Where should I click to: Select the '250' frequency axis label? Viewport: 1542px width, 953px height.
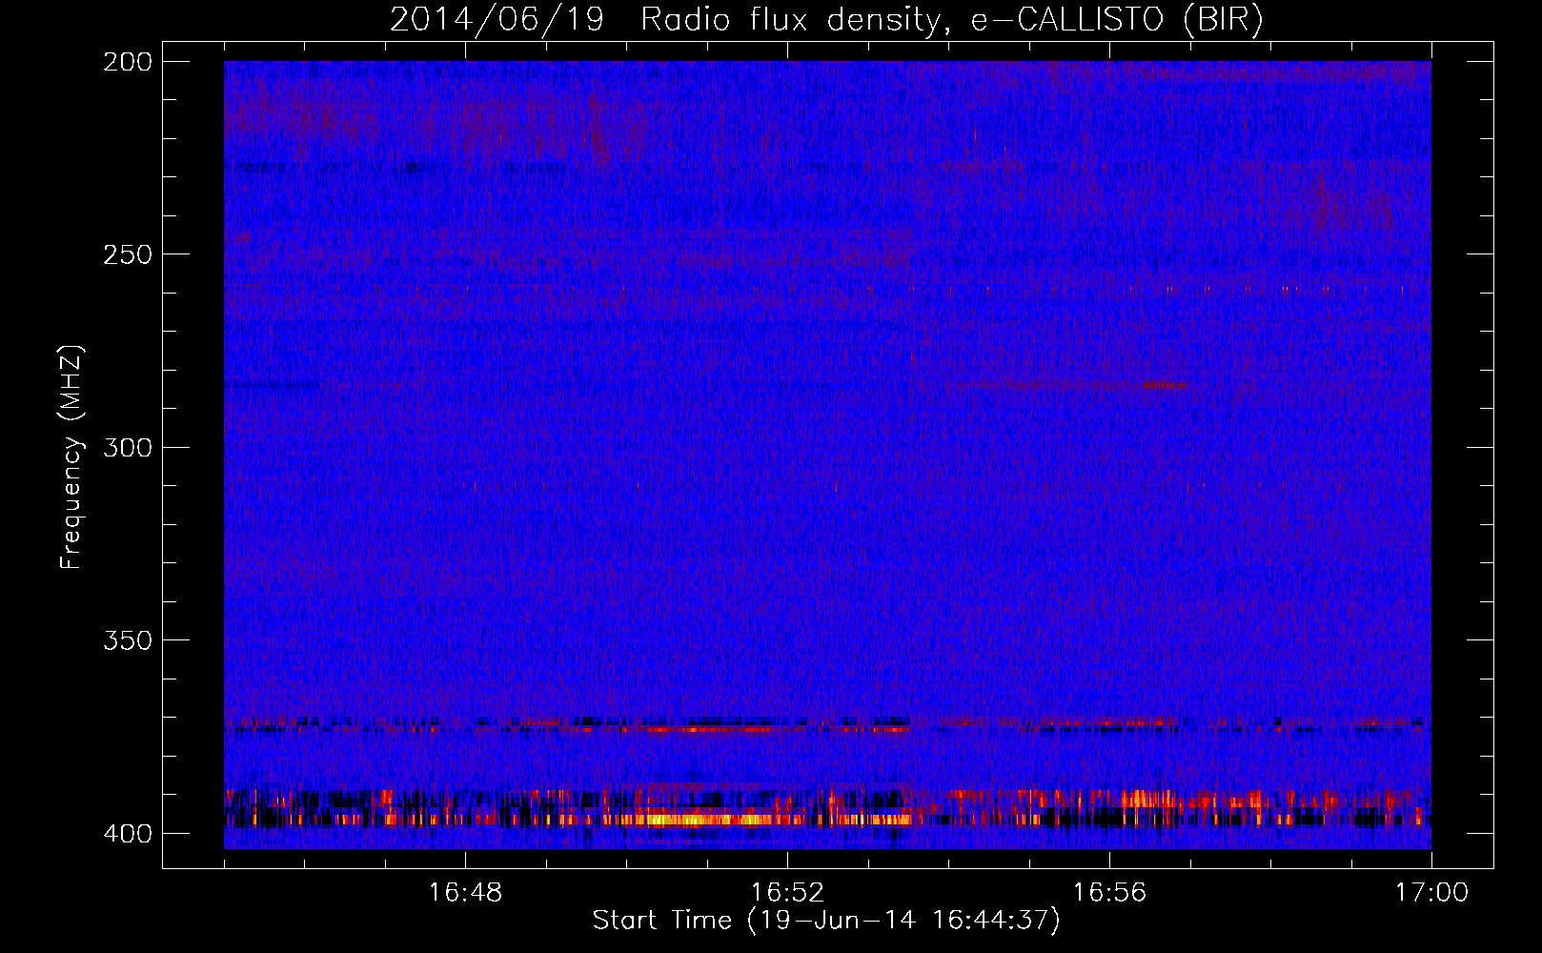coord(128,254)
